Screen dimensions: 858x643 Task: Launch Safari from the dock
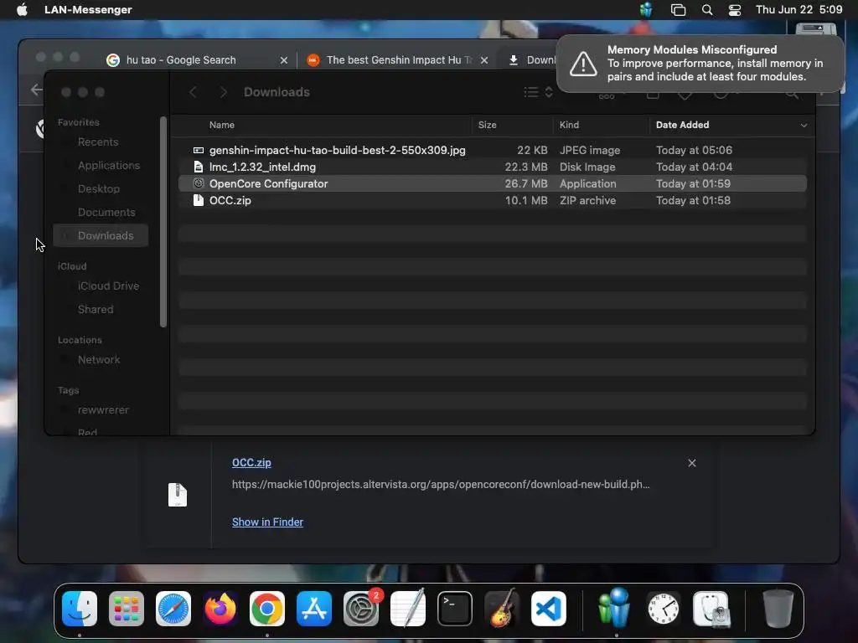pyautogui.click(x=173, y=609)
